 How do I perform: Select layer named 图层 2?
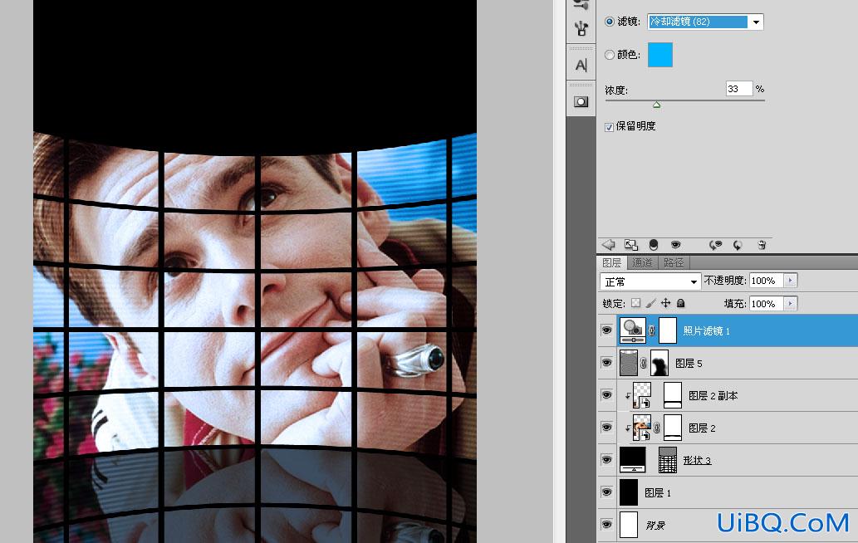(x=702, y=428)
